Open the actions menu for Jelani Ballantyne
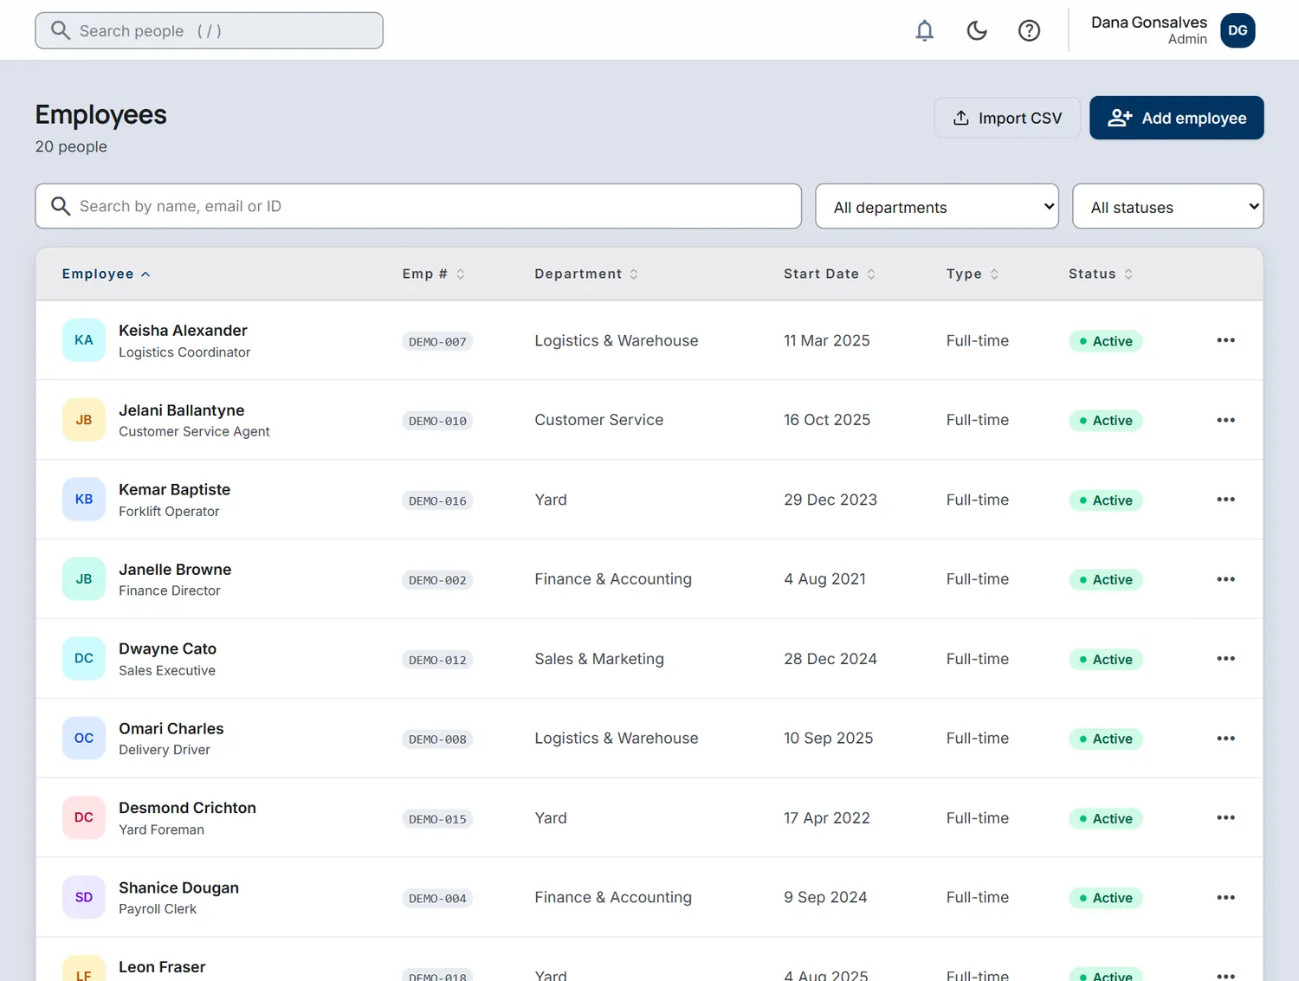 coord(1225,420)
